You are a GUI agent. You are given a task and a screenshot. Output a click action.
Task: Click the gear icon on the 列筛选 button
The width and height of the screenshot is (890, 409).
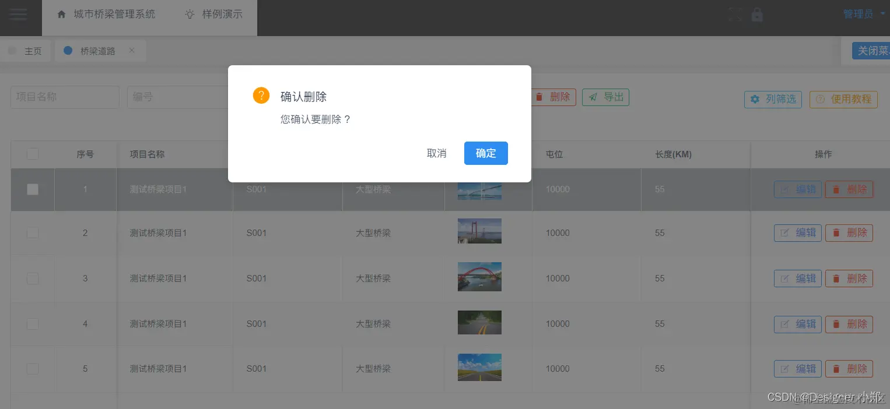click(755, 99)
